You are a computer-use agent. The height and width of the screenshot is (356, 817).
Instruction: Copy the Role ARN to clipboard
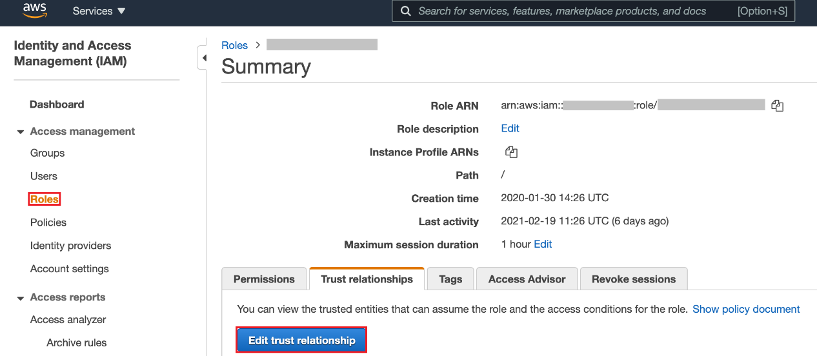pyautogui.click(x=777, y=106)
